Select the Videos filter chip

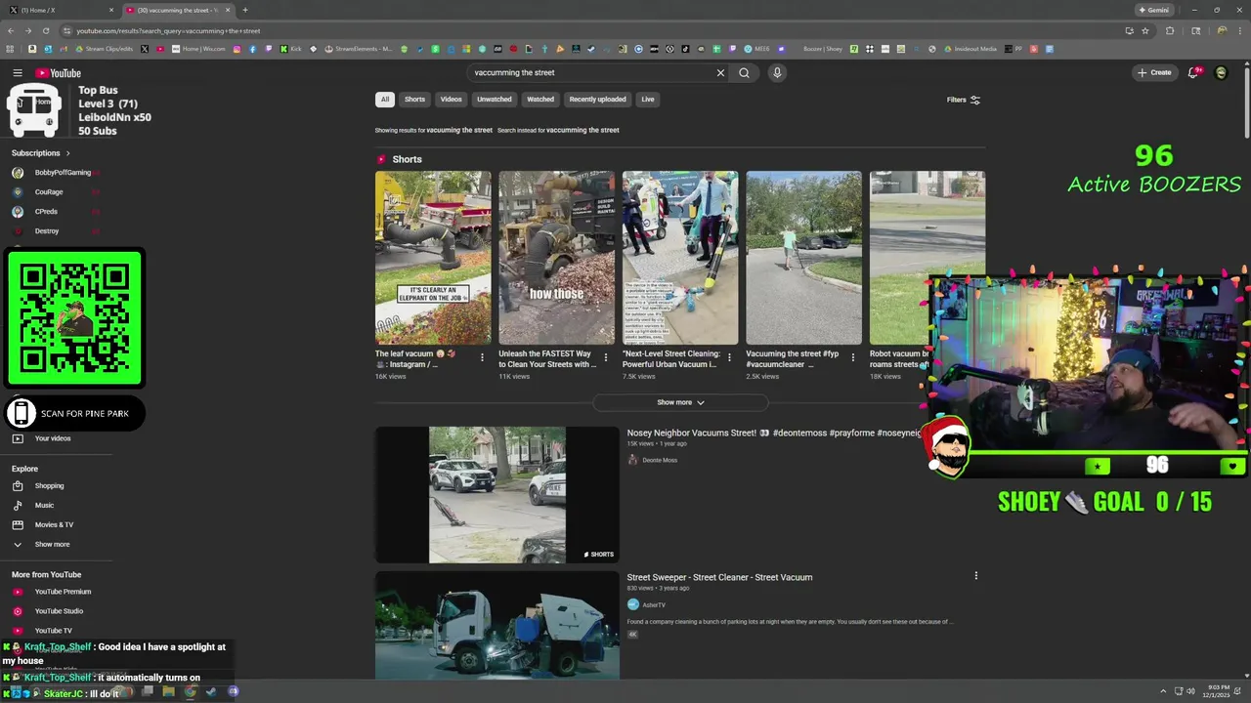[x=451, y=100]
